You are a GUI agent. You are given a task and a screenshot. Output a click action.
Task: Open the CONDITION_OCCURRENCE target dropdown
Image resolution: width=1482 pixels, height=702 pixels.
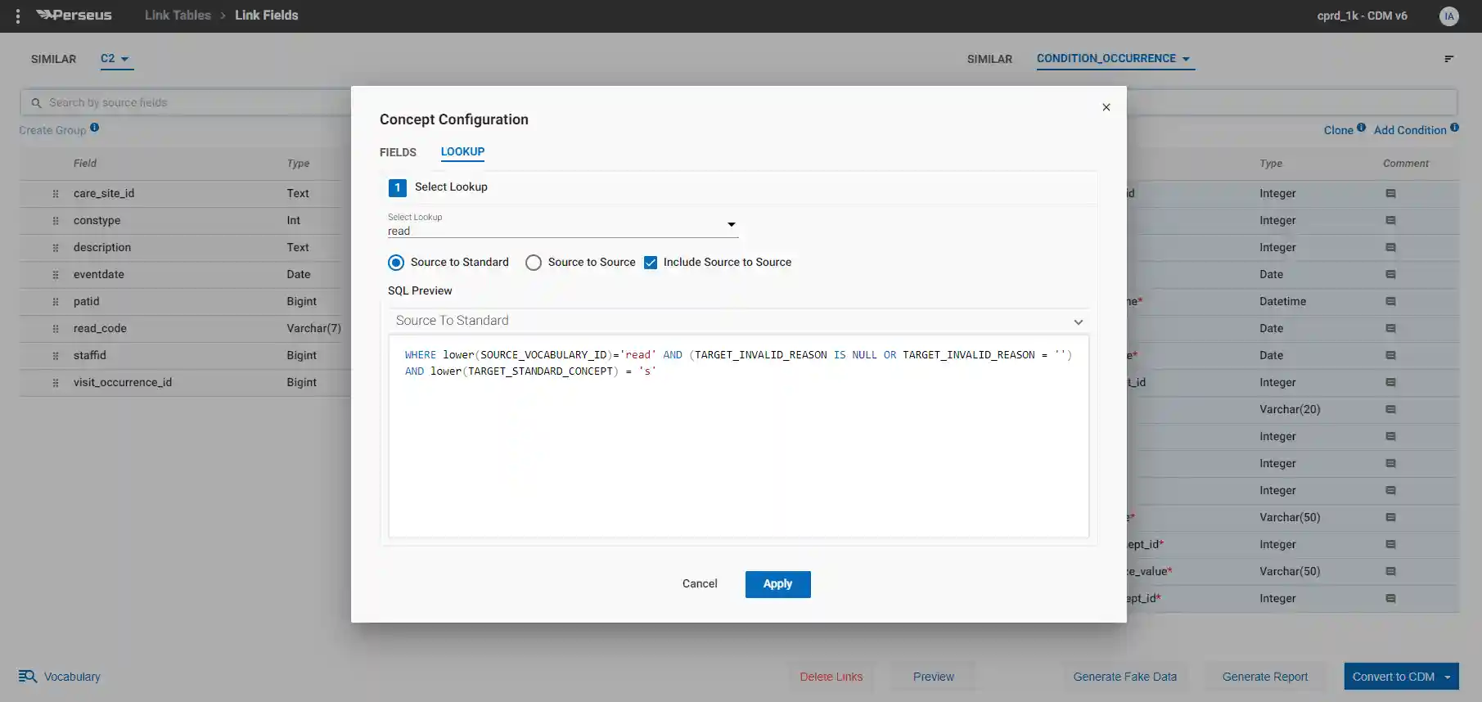1115,59
